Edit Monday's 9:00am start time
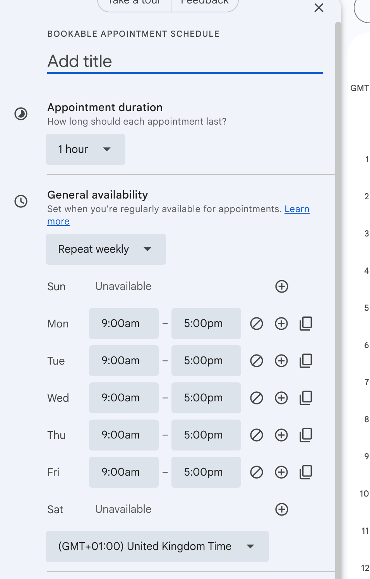This screenshot has height=579, width=370. click(123, 324)
